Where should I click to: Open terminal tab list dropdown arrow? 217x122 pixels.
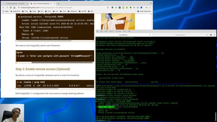(x=215, y=35)
